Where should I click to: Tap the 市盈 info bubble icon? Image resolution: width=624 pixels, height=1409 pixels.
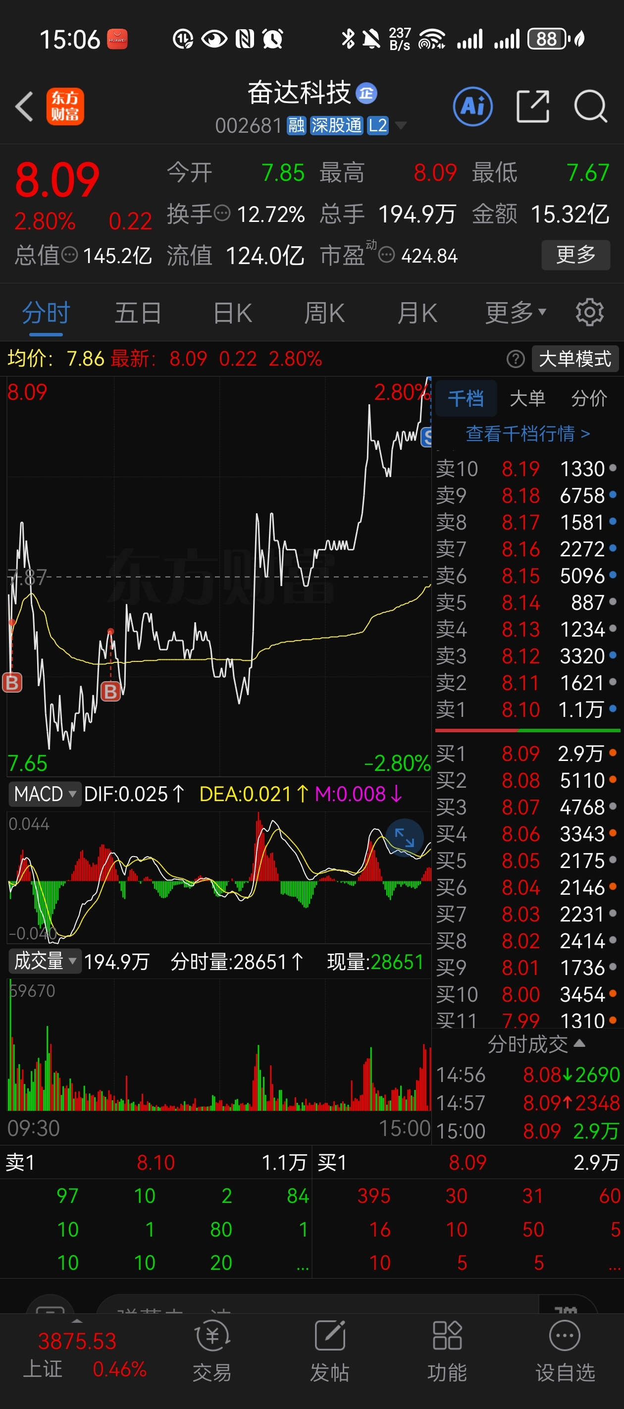(387, 254)
